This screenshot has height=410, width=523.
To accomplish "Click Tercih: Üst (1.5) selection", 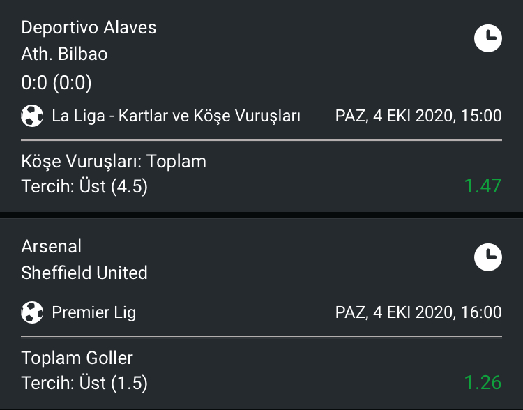I will [x=84, y=383].
